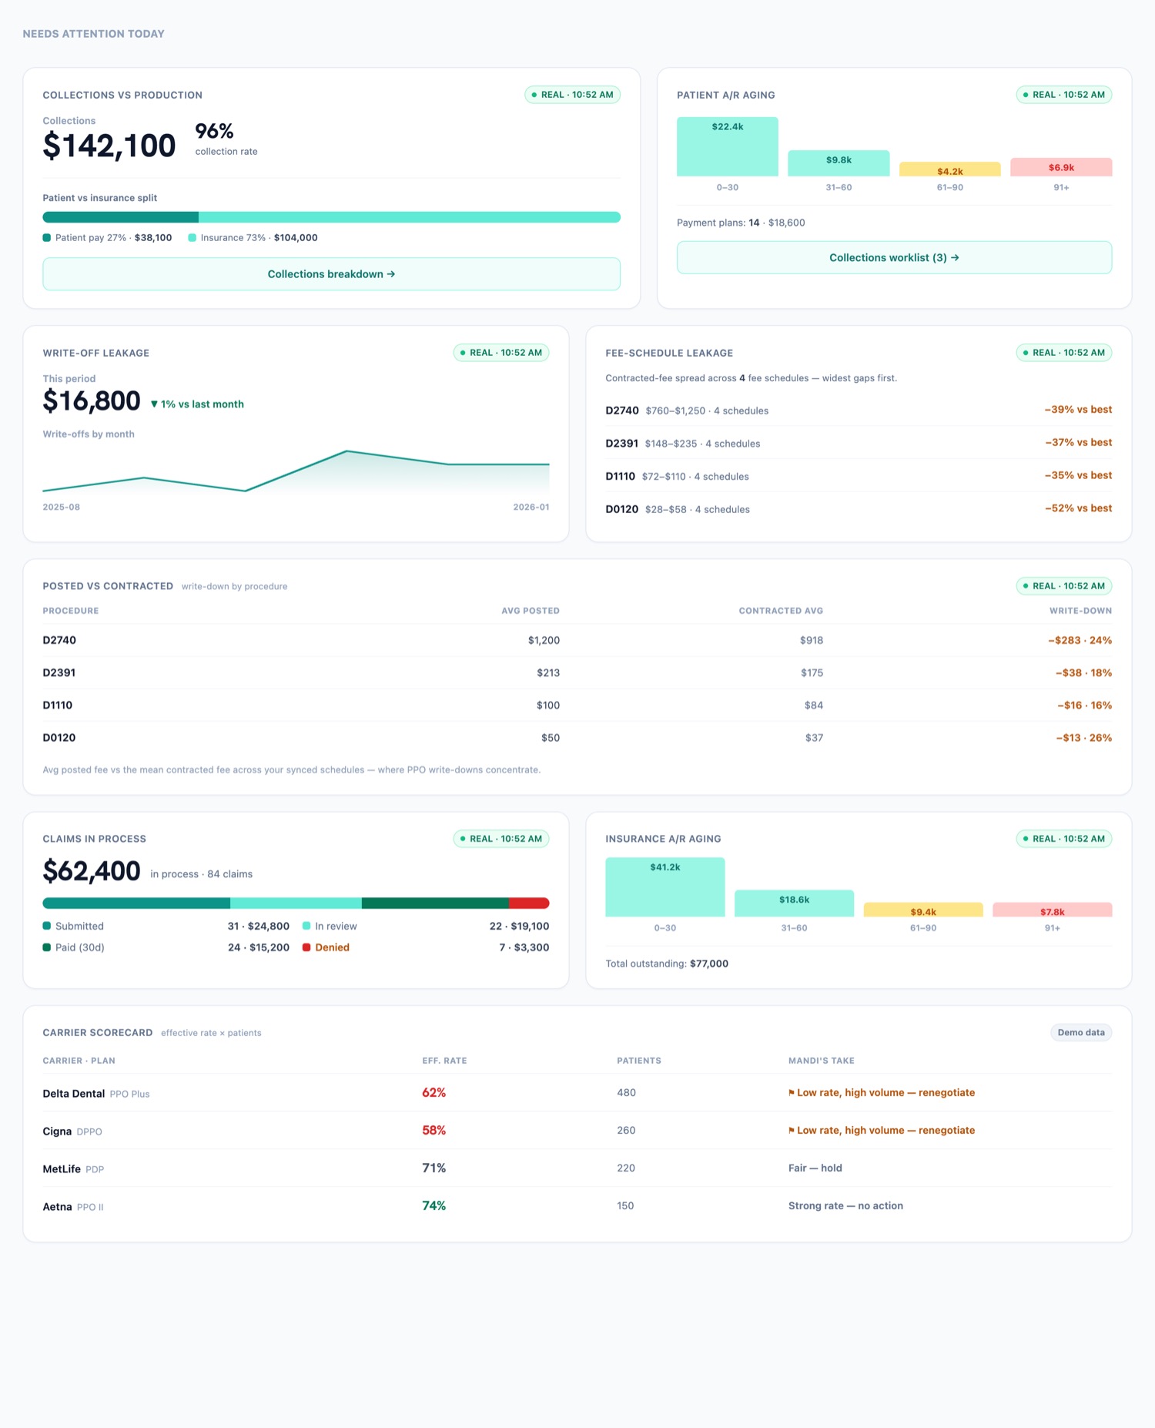Click the REAL badge on Insurance A/R Aging

[x=1063, y=839]
